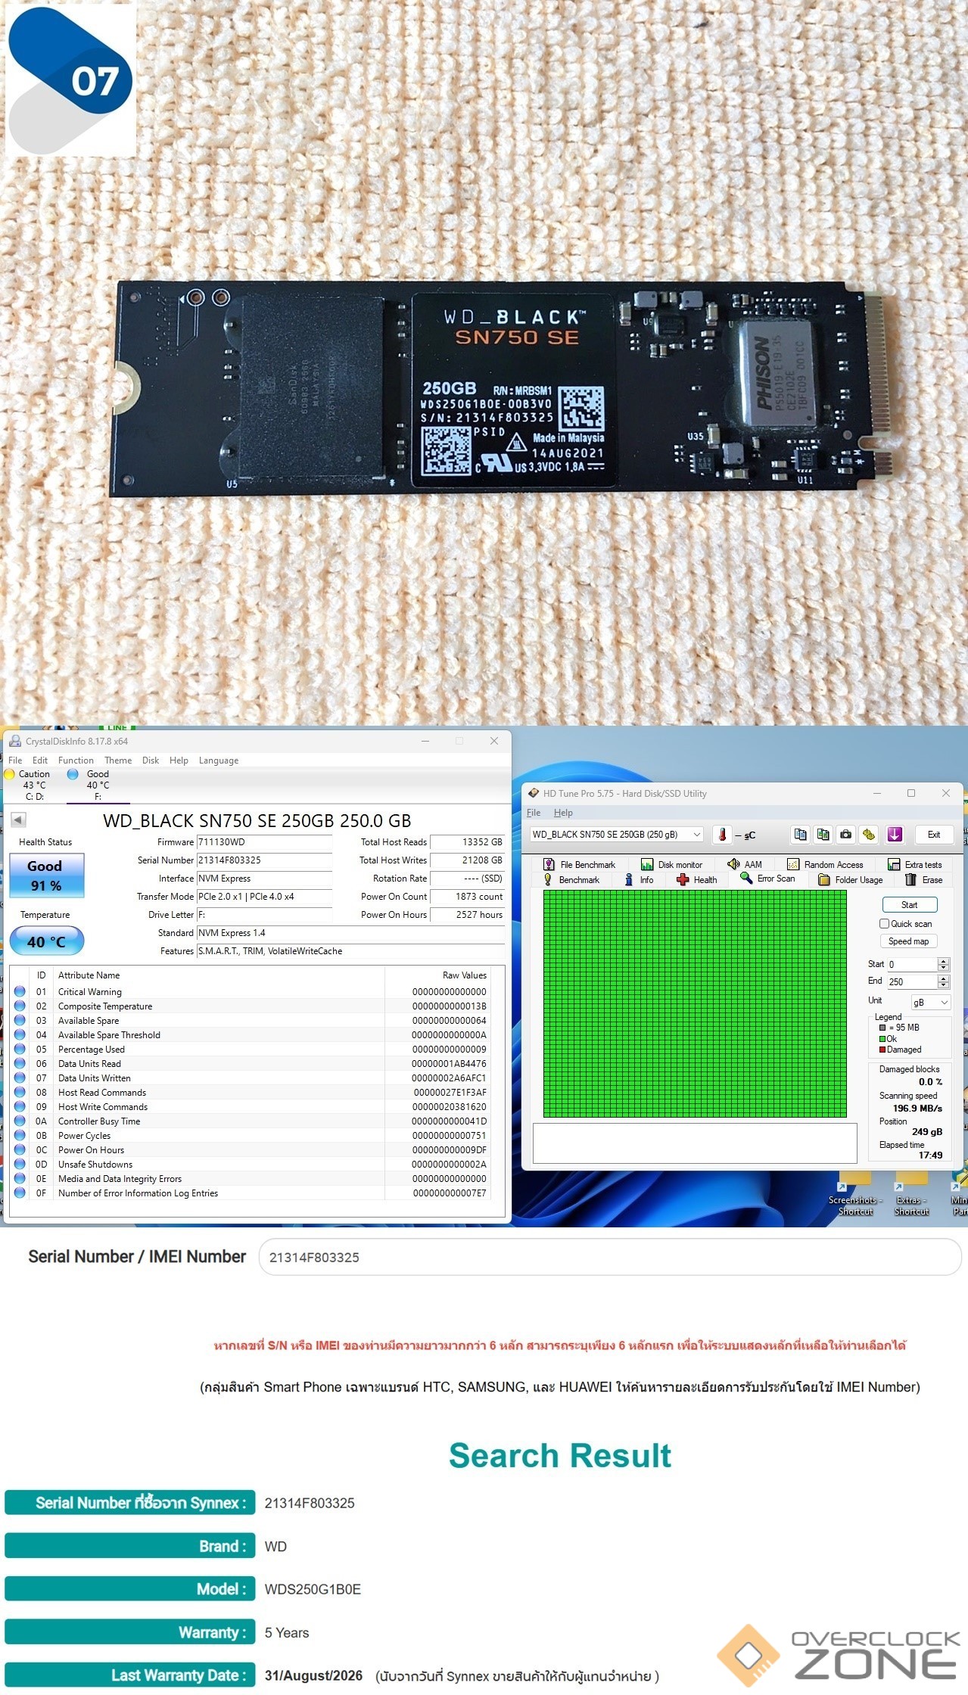
Task: Decrease the End value with down arrow
Action: pos(943,985)
